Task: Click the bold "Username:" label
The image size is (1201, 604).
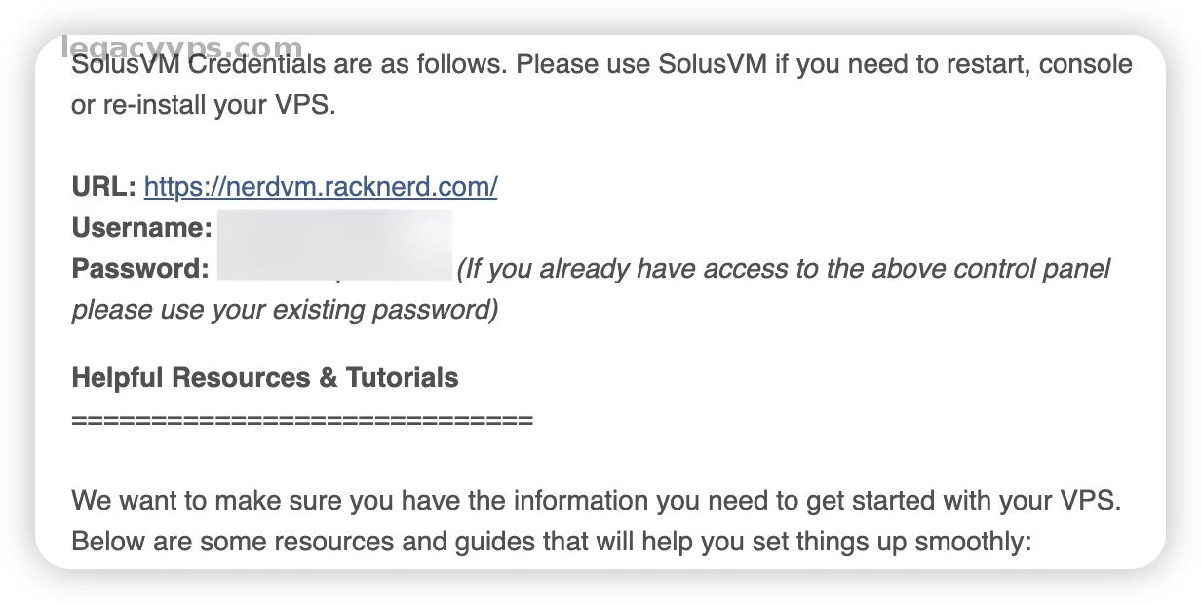Action: tap(142, 228)
